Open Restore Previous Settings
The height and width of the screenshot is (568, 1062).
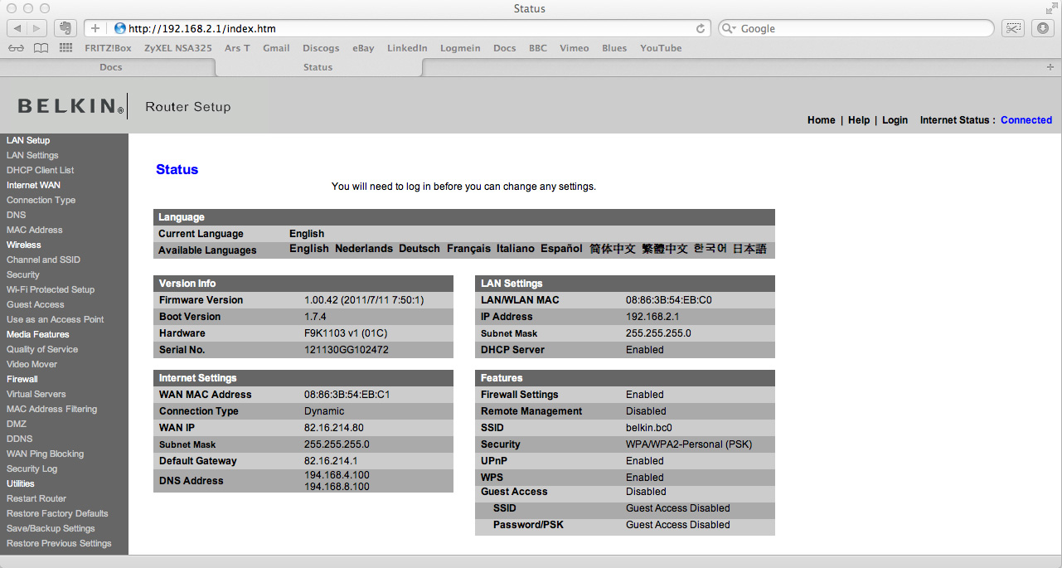pos(59,543)
